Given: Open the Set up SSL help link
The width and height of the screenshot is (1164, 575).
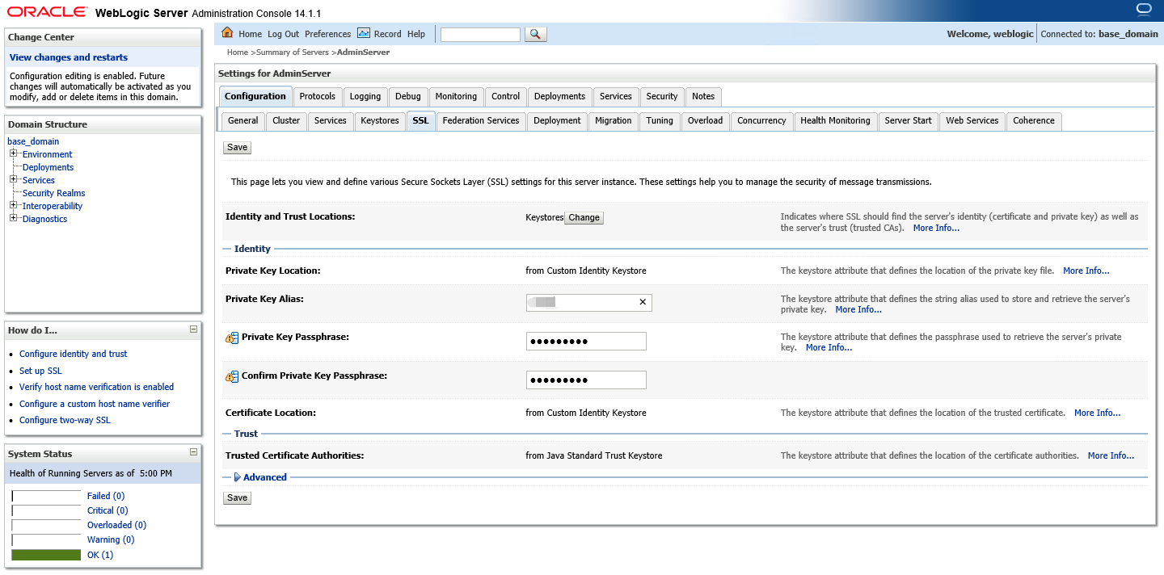Looking at the screenshot, I should (40, 370).
